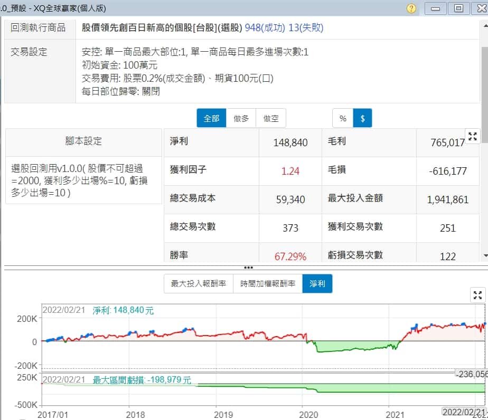
Task: Select the 最大投入報酬率 chart tab
Action: click(x=198, y=284)
